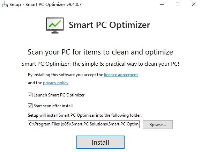
Task: Open the licence agreement link
Action: [x=121, y=75]
